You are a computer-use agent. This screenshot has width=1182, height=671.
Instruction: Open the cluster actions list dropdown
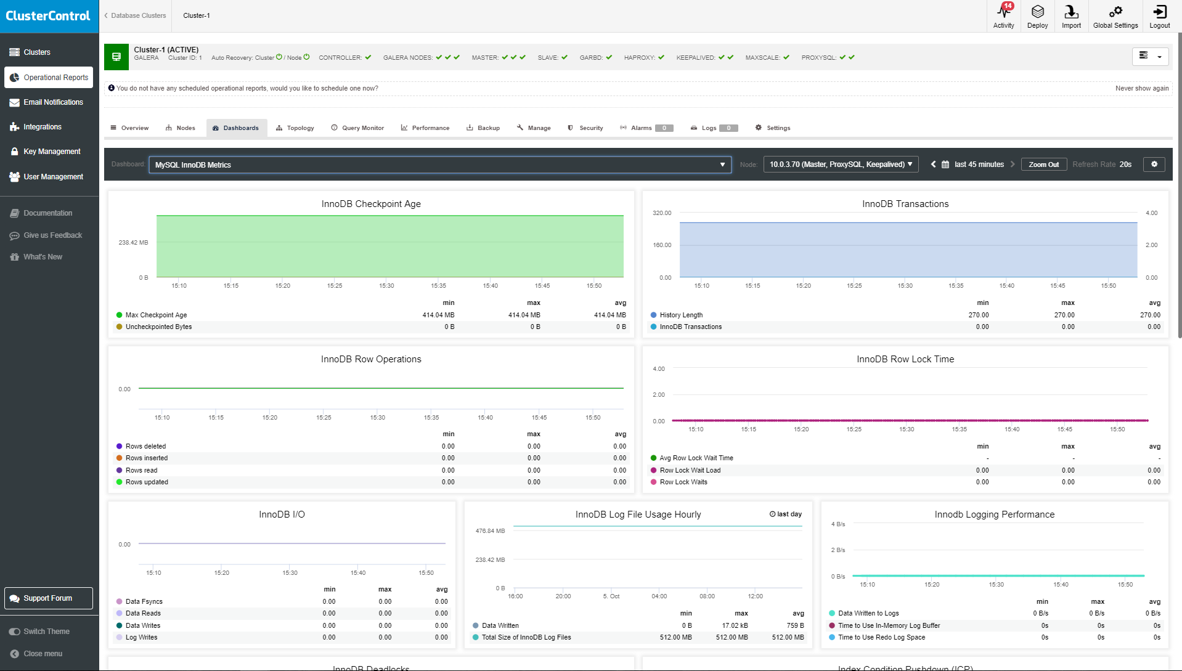(1150, 56)
